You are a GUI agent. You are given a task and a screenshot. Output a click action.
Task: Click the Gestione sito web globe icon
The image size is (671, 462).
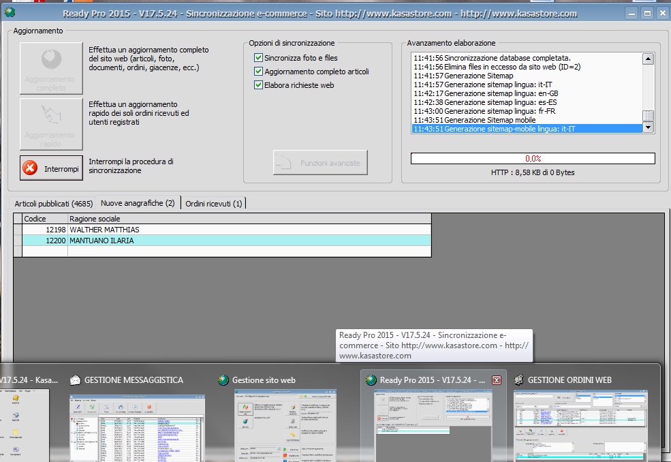coord(223,380)
